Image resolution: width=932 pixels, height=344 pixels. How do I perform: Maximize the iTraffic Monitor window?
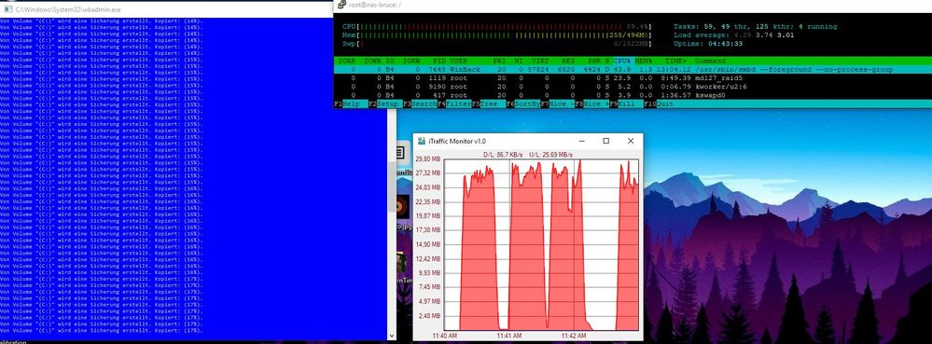pyautogui.click(x=605, y=141)
